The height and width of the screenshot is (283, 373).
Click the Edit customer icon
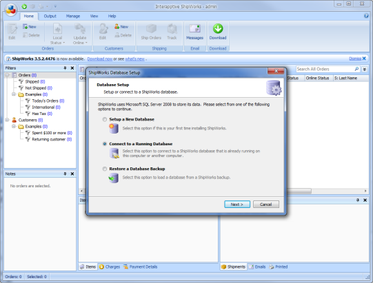(103, 32)
